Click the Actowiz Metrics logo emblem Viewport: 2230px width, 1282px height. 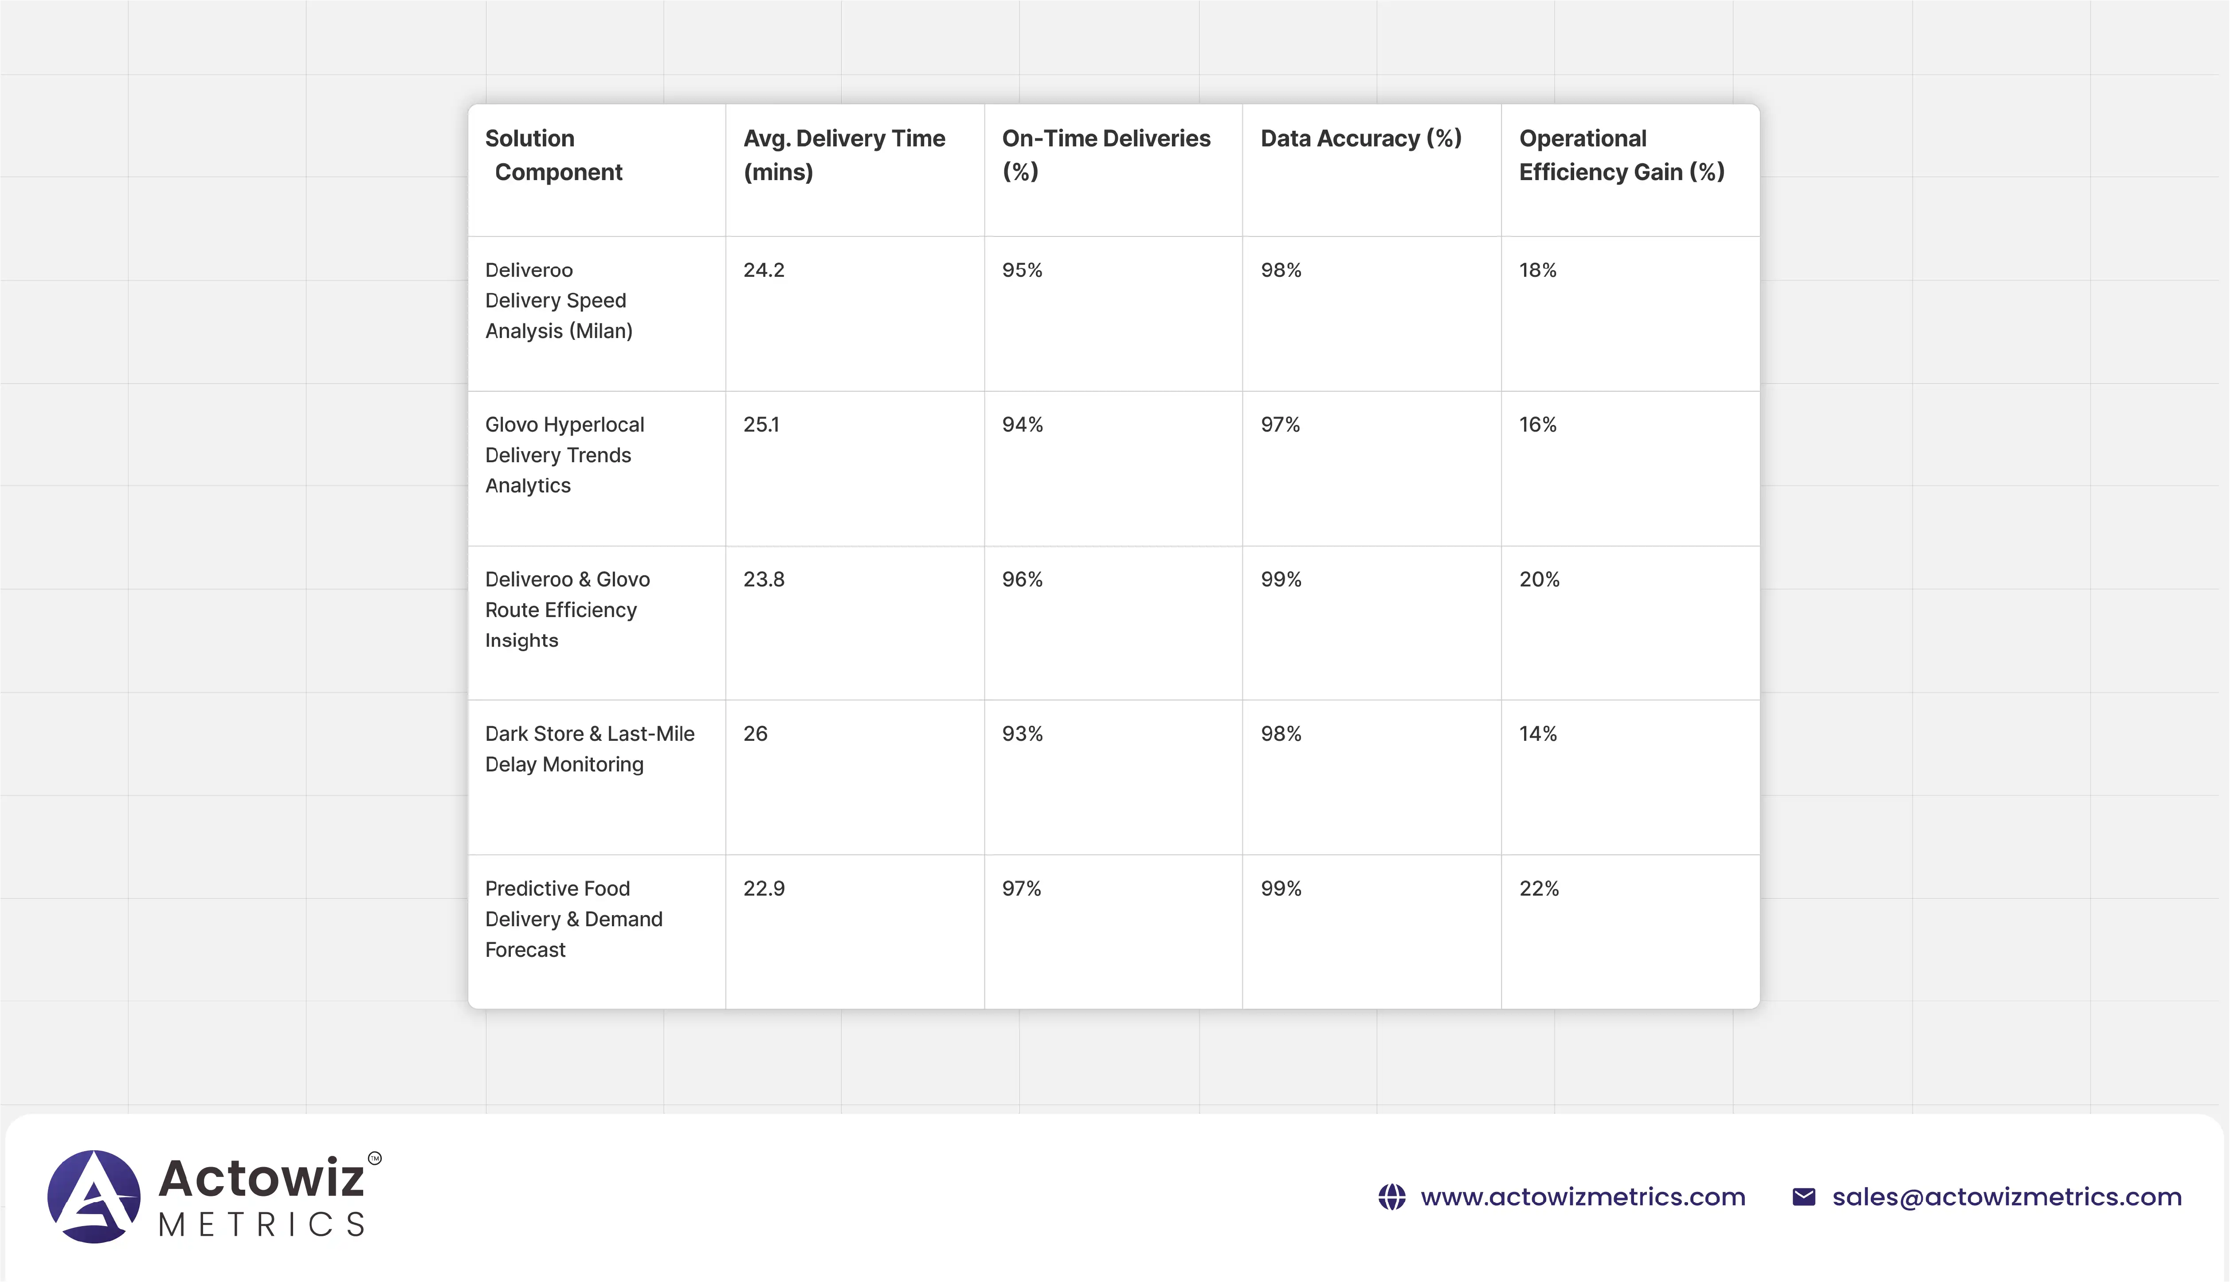coord(94,1195)
